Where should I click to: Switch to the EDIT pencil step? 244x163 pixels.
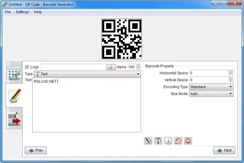[14, 95]
